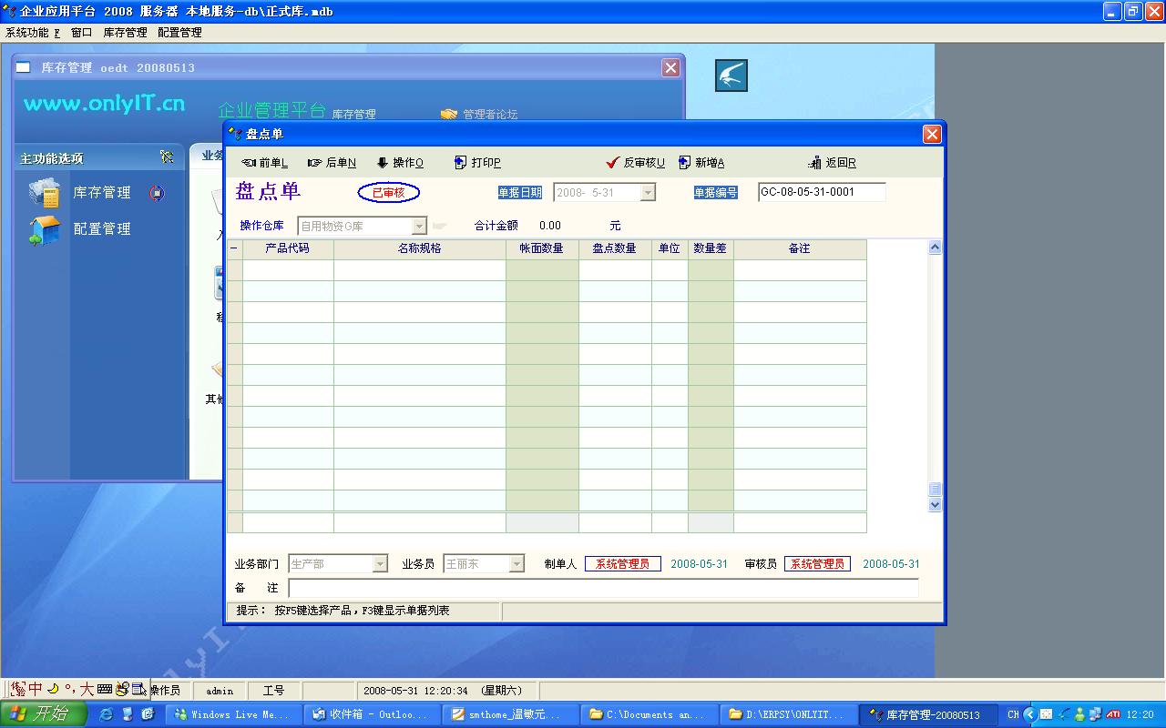The width and height of the screenshot is (1166, 728).
Task: Click the grid's scroll down arrow
Action: tap(934, 505)
